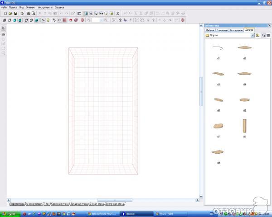Save project via the floppy disk icon

coord(15,14)
